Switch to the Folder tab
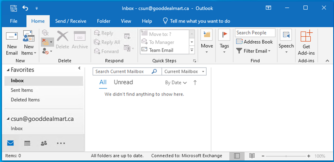This screenshot has height=162, width=334. coord(104,21)
